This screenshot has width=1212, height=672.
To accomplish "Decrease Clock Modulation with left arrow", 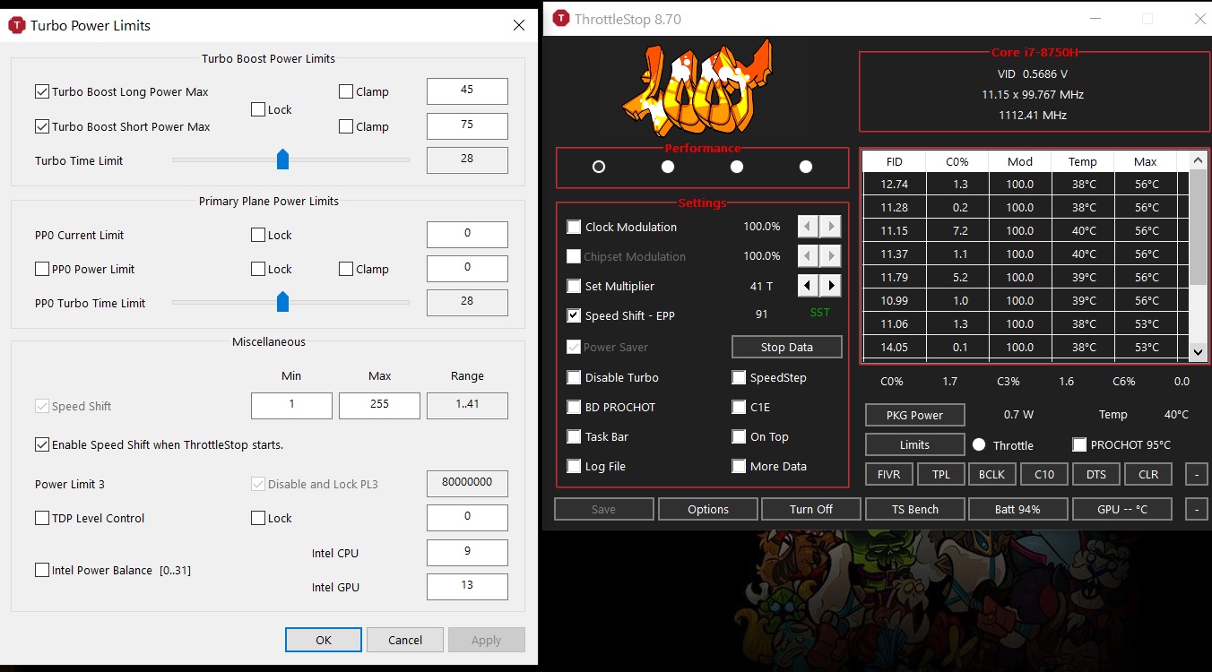I will tap(809, 227).
